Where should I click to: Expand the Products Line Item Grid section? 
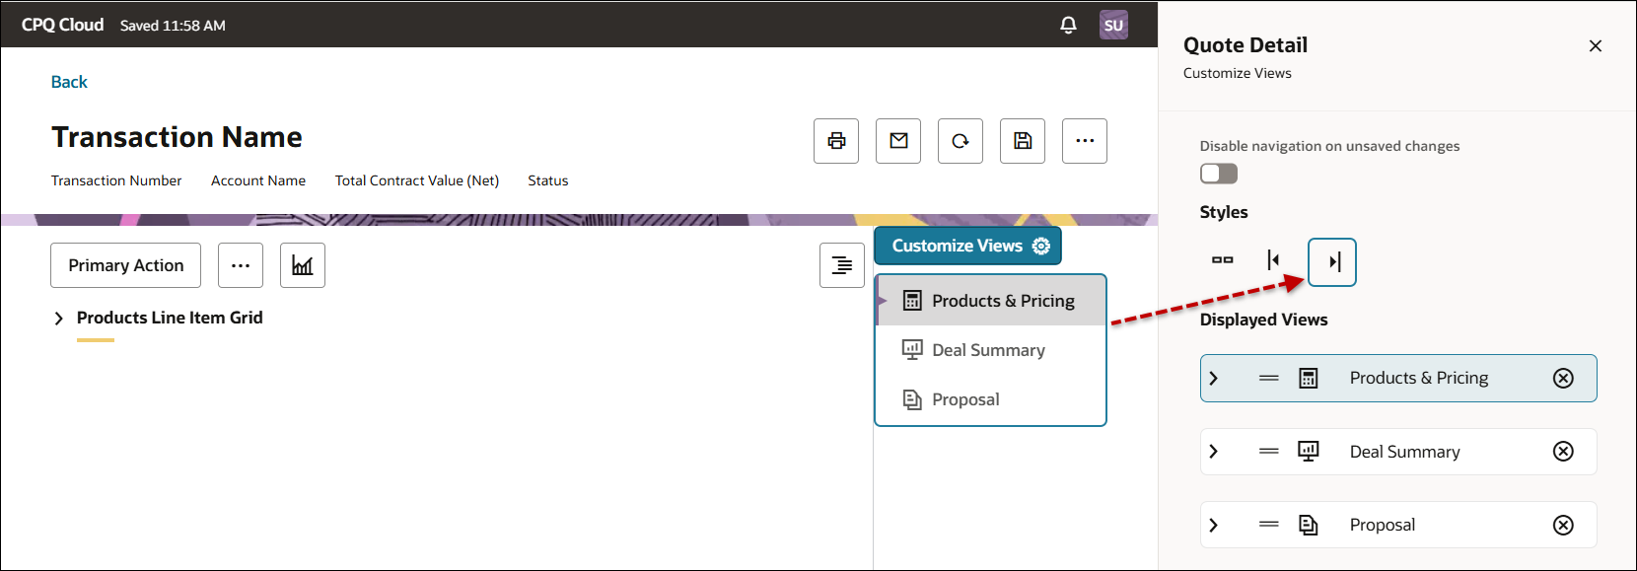[59, 319]
